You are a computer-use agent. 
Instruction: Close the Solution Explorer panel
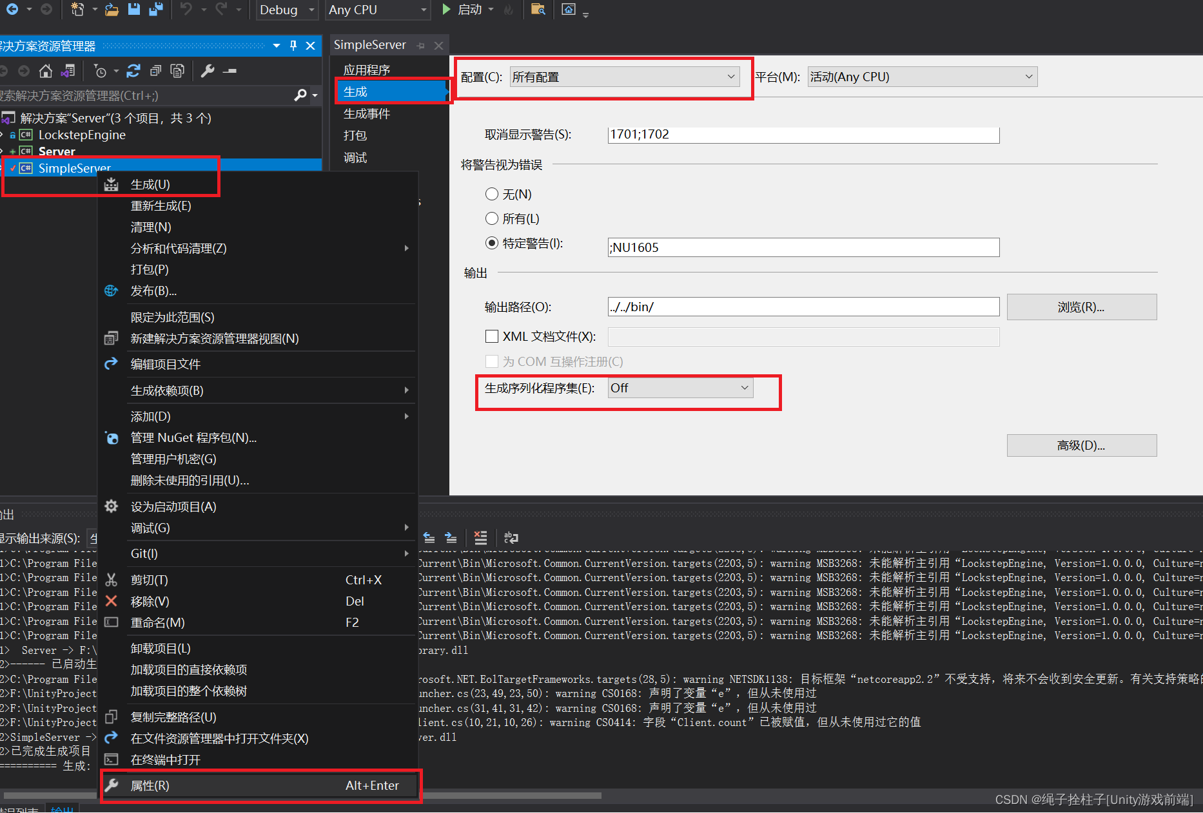coord(311,46)
